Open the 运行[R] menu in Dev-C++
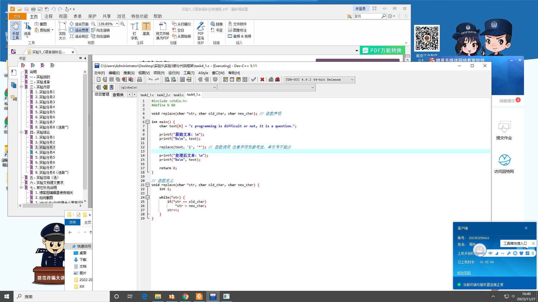The image size is (538, 302). coord(174,73)
